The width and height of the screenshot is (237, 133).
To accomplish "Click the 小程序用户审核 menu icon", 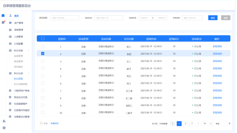I will (10, 91).
